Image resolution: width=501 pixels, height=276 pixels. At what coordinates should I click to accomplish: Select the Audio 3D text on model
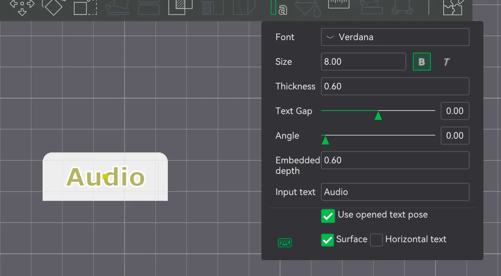(106, 177)
